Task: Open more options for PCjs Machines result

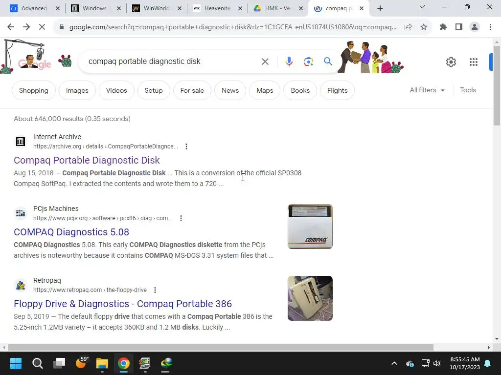Action: [181, 218]
